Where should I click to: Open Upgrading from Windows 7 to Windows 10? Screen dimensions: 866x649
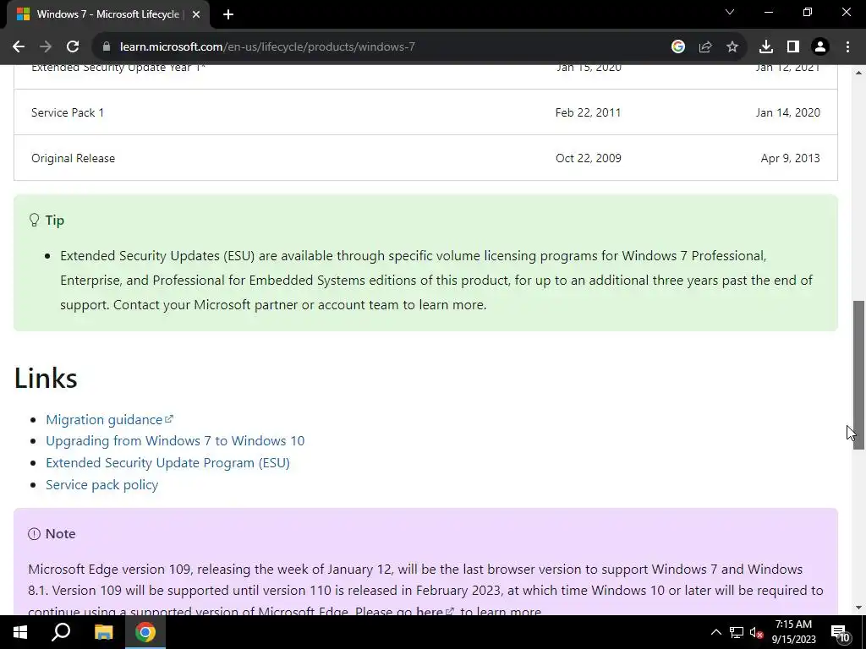[x=175, y=441]
